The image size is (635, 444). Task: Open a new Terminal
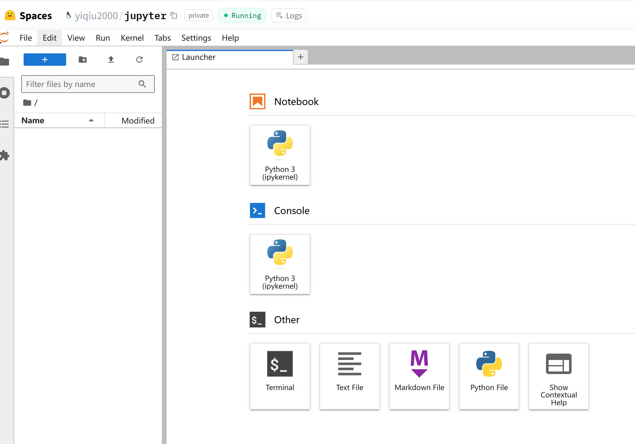[280, 376]
